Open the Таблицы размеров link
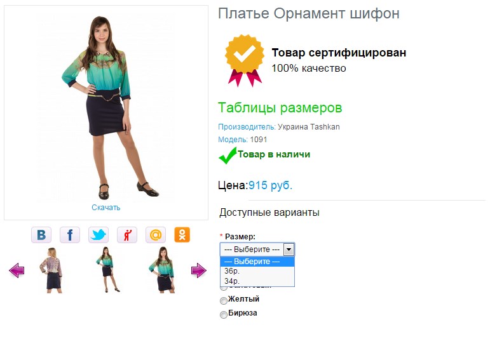Viewport: 490px width, 346px height. (x=280, y=108)
